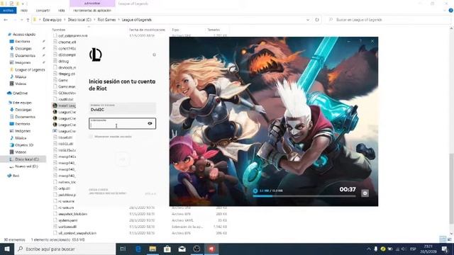Click Este equipo in the address breadcrumb
Viewport: 454px width, 255px height.
click(52, 20)
